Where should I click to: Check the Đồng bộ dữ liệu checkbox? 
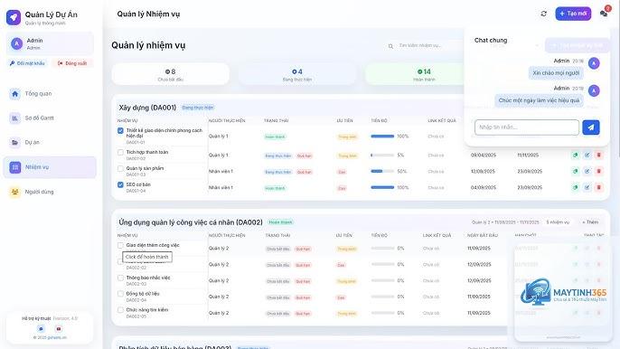click(x=120, y=294)
